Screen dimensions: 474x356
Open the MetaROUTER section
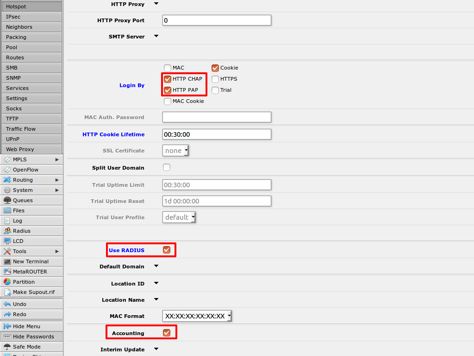[29, 271]
